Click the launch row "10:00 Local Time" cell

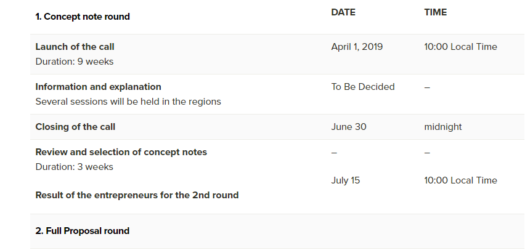coord(460,47)
